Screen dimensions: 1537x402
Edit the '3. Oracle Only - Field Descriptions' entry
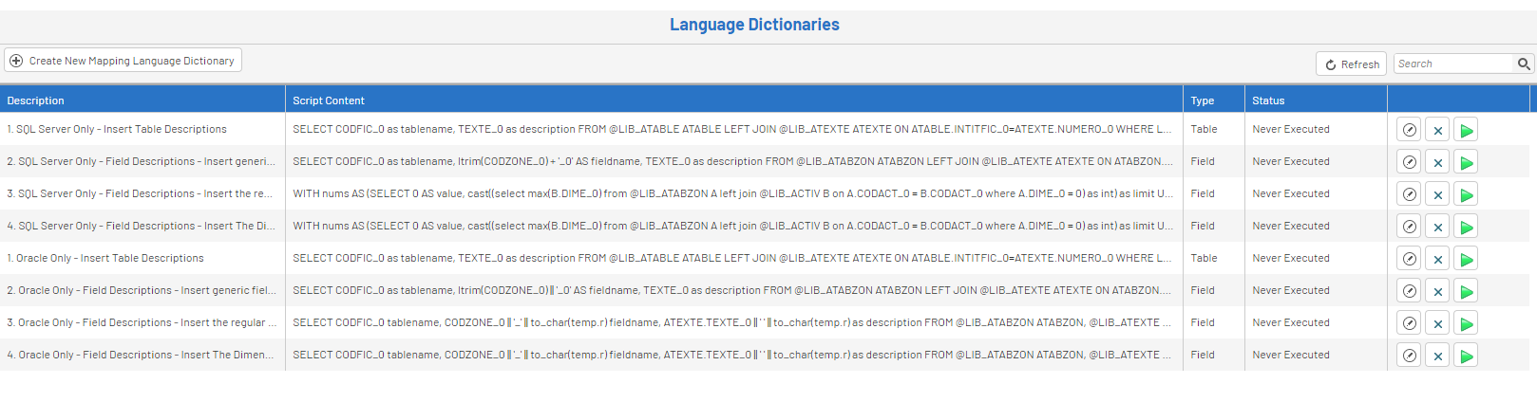1409,324
